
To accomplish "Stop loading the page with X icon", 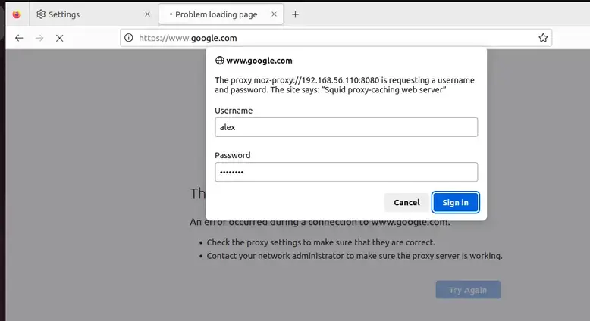I will (x=59, y=38).
